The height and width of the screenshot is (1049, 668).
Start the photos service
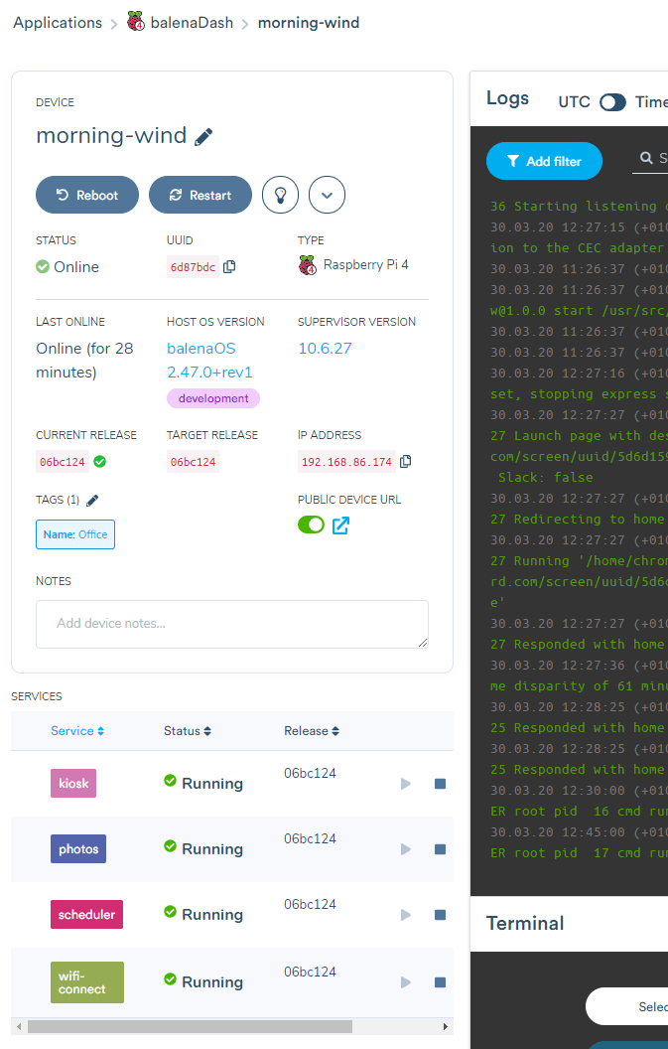tap(405, 849)
